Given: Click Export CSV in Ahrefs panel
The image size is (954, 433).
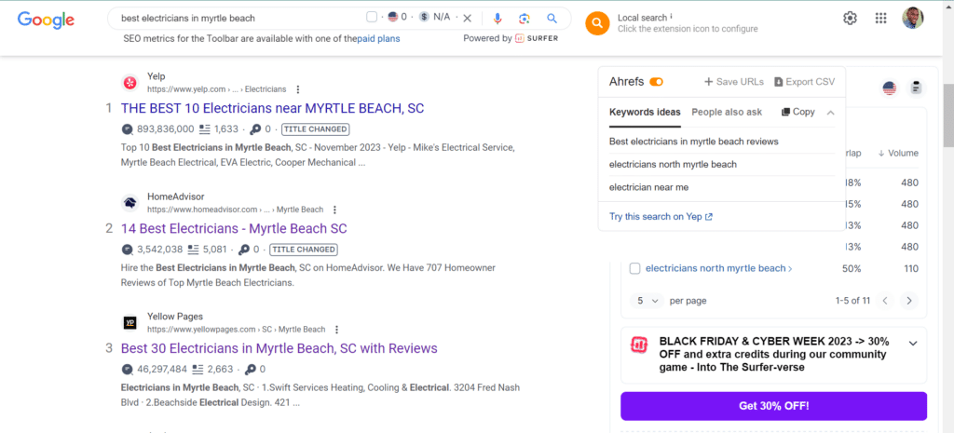Looking at the screenshot, I should (x=804, y=82).
